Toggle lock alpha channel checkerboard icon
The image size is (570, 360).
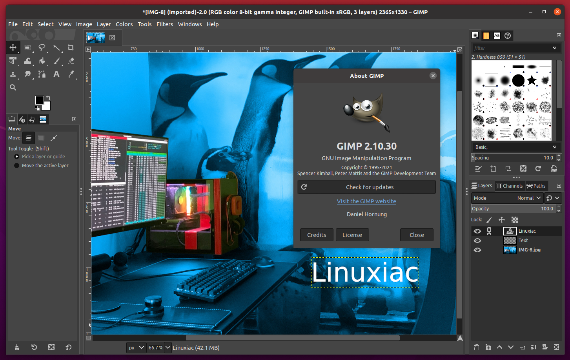(515, 220)
